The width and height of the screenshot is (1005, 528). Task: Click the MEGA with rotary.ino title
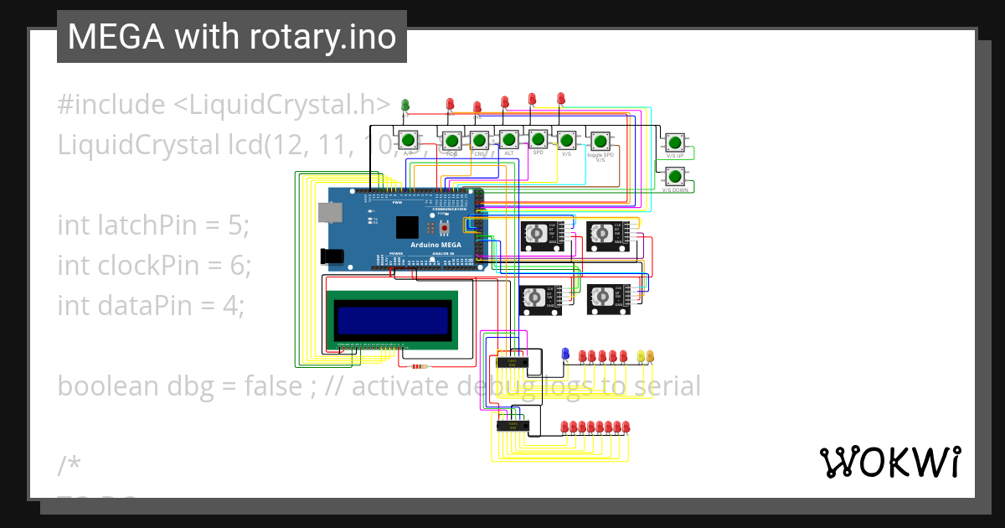232,36
